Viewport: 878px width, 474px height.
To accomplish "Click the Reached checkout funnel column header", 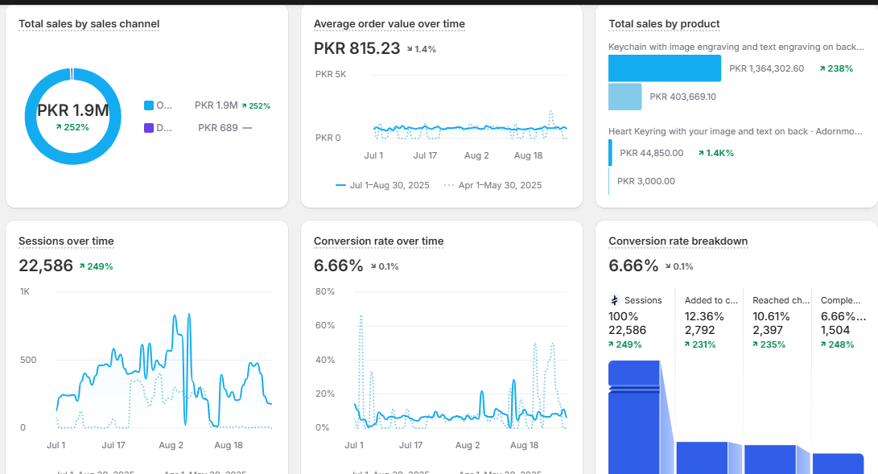I will click(777, 300).
